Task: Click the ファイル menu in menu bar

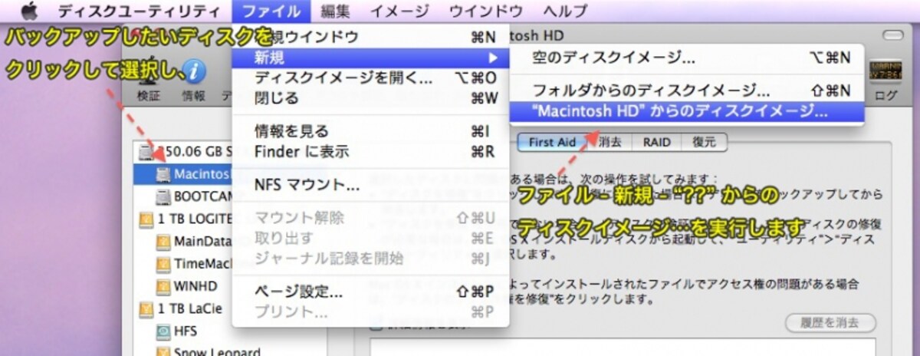Action: point(271,11)
